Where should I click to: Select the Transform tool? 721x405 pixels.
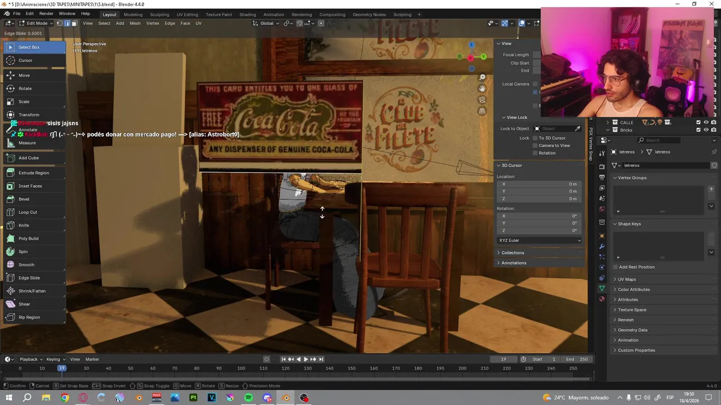pyautogui.click(x=34, y=115)
